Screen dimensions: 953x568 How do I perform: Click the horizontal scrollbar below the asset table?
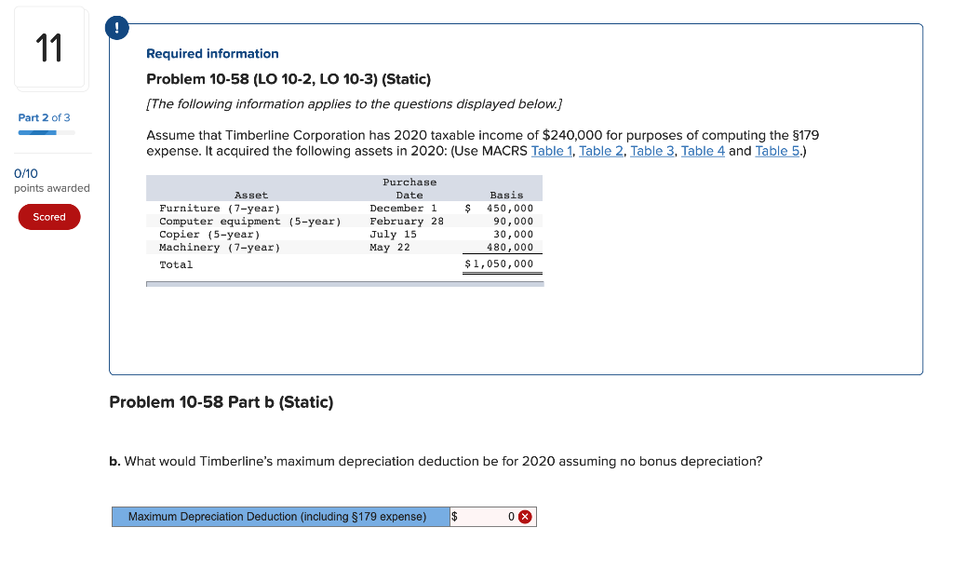pos(344,284)
